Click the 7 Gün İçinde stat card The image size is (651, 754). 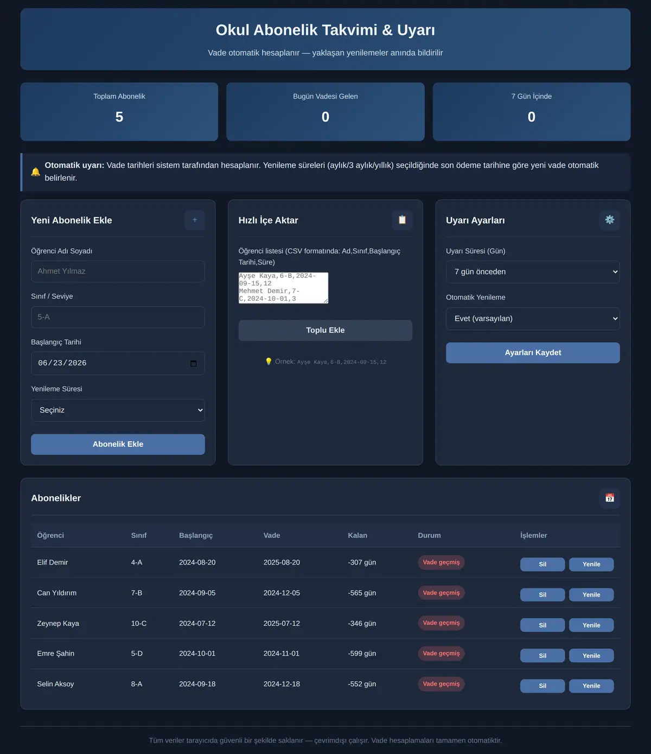(532, 112)
